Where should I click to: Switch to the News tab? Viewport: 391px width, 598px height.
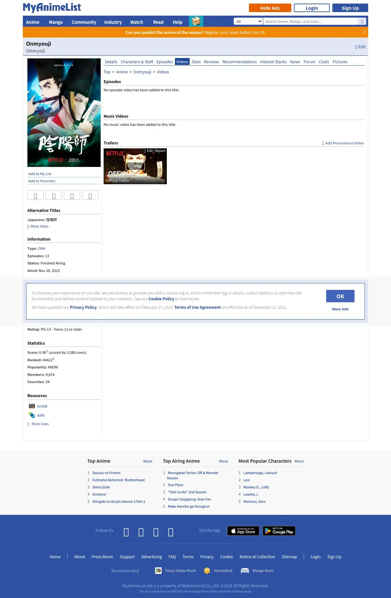pos(295,62)
